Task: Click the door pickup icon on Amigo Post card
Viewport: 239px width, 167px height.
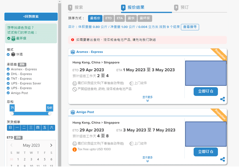Action: coord(131,144)
